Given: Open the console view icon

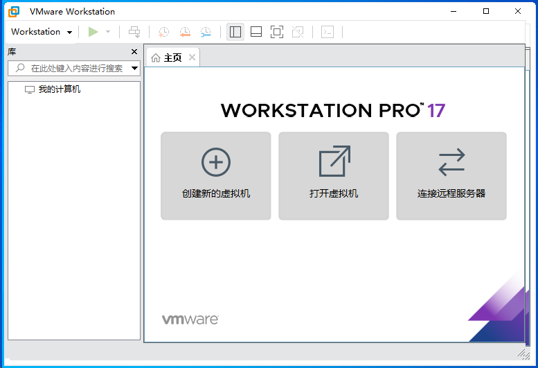Looking at the screenshot, I should [x=328, y=32].
